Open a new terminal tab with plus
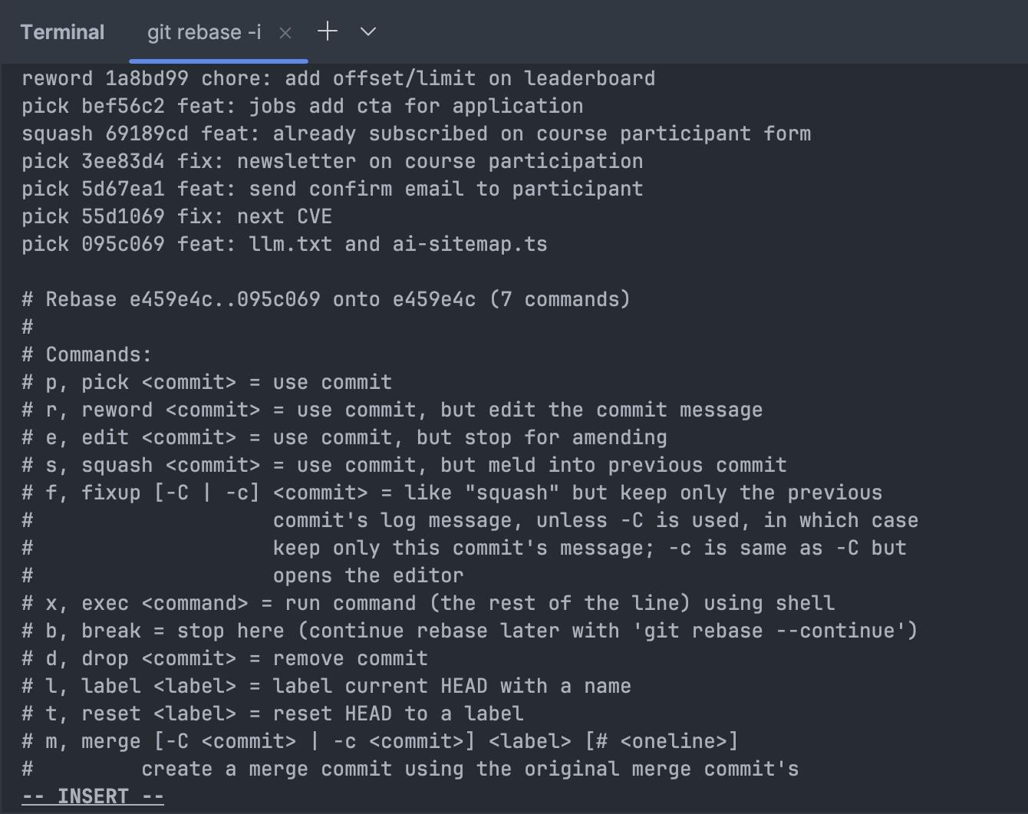The image size is (1028, 814). [328, 31]
